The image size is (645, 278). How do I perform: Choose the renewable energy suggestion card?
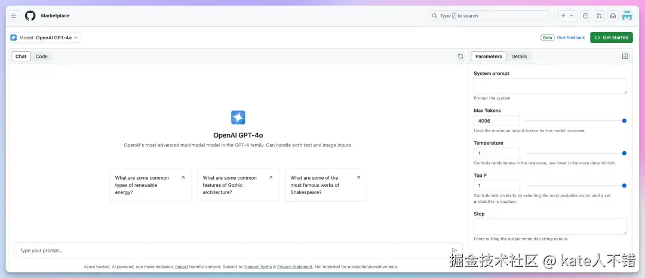pyautogui.click(x=150, y=185)
